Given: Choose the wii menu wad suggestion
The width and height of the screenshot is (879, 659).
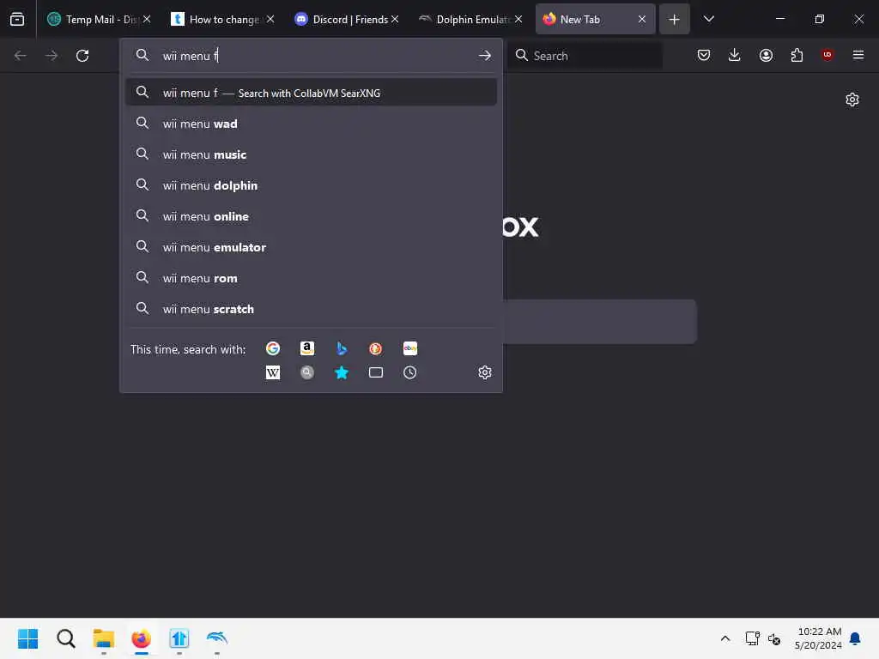Looking at the screenshot, I should click(x=311, y=124).
